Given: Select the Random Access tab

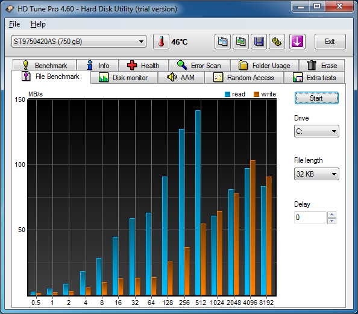Looking at the screenshot, I should pyautogui.click(x=244, y=78).
